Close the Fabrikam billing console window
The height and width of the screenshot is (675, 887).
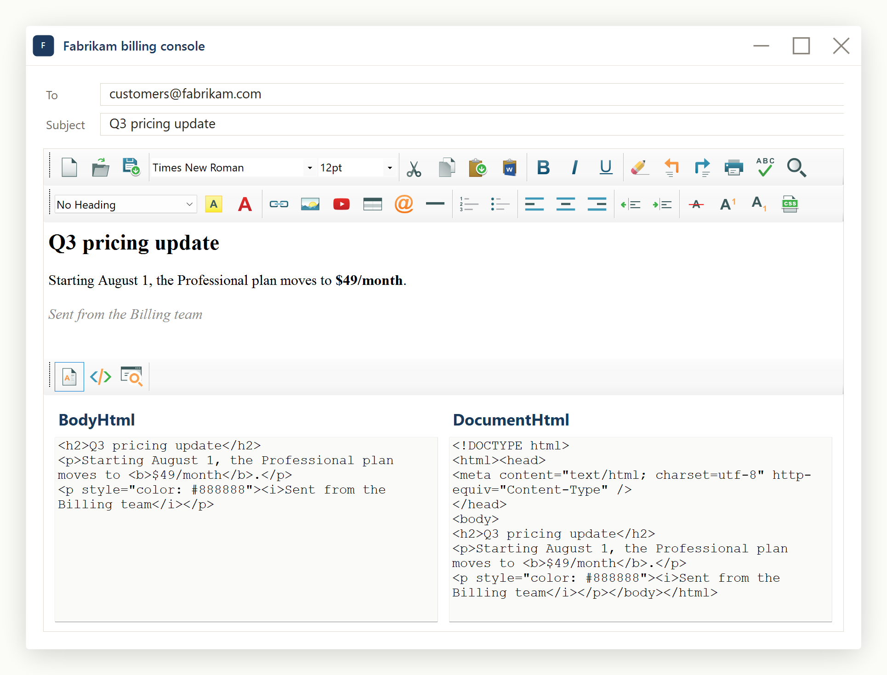pos(841,46)
